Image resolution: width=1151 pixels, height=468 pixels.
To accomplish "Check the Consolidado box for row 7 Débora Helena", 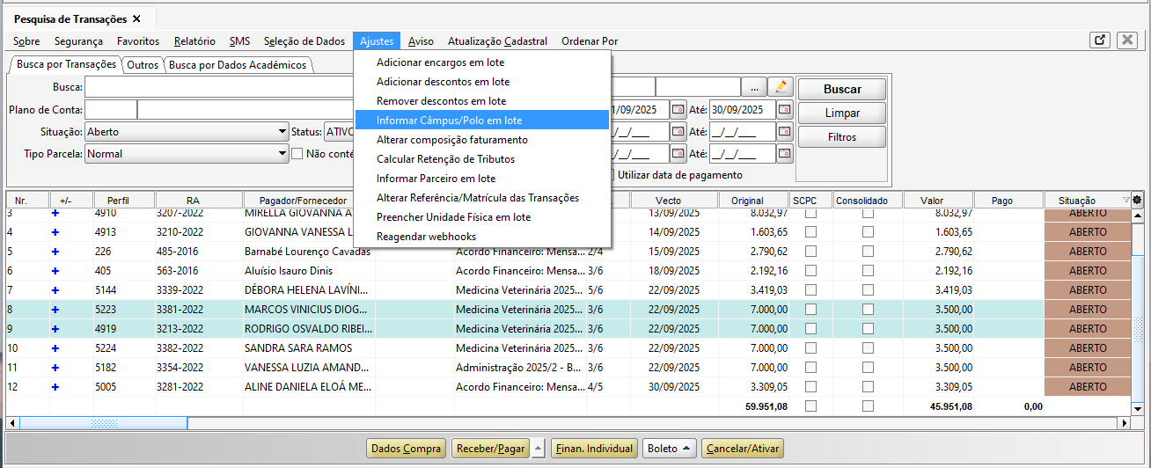I will [x=868, y=290].
